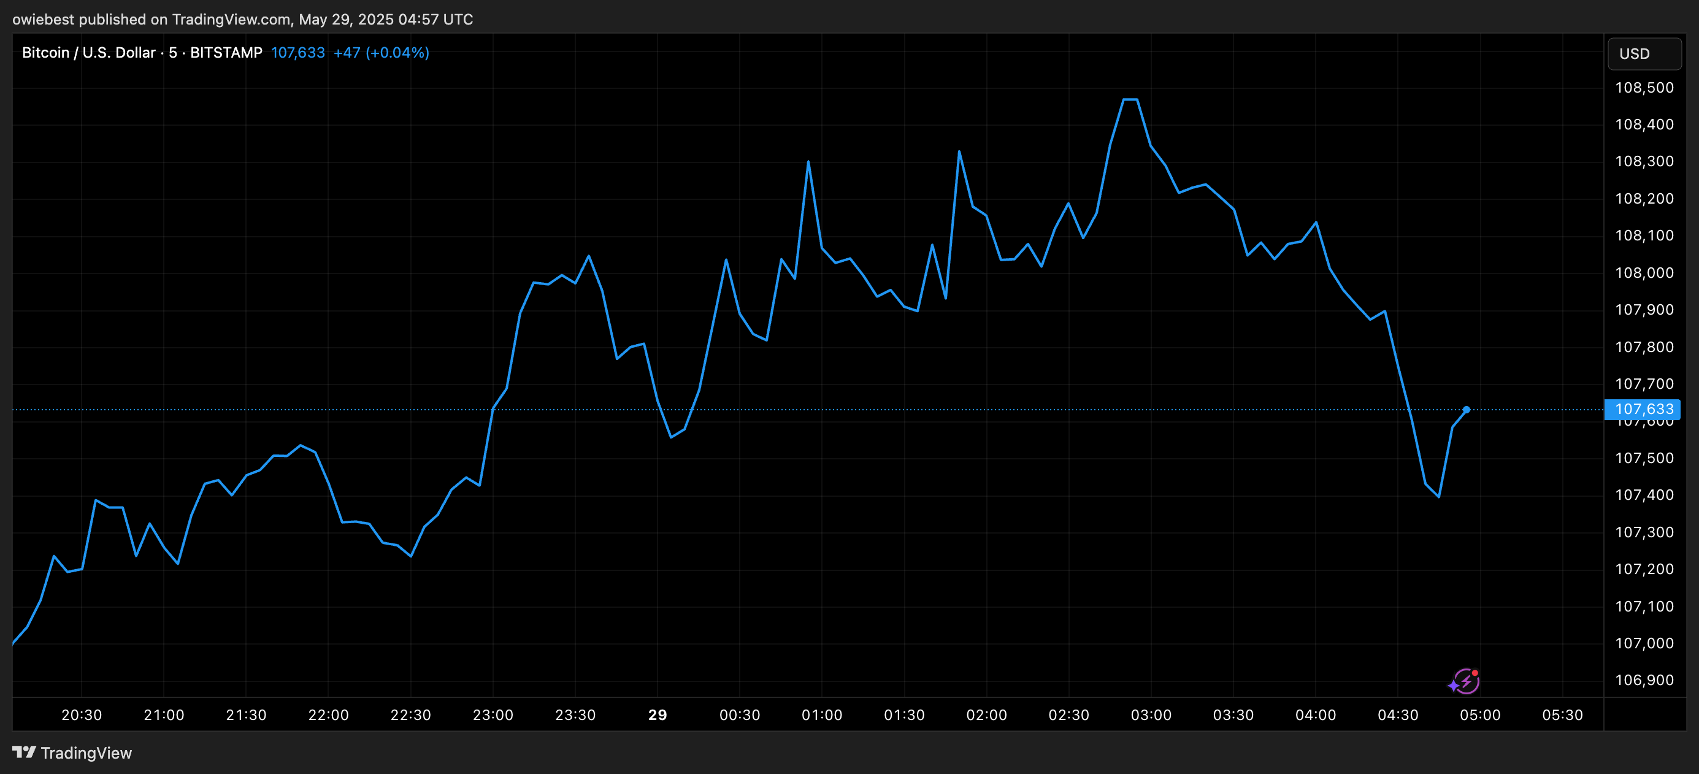Screen dimensions: 1699x774
Task: Click the 106,900 price axis label
Action: pyautogui.click(x=1644, y=680)
